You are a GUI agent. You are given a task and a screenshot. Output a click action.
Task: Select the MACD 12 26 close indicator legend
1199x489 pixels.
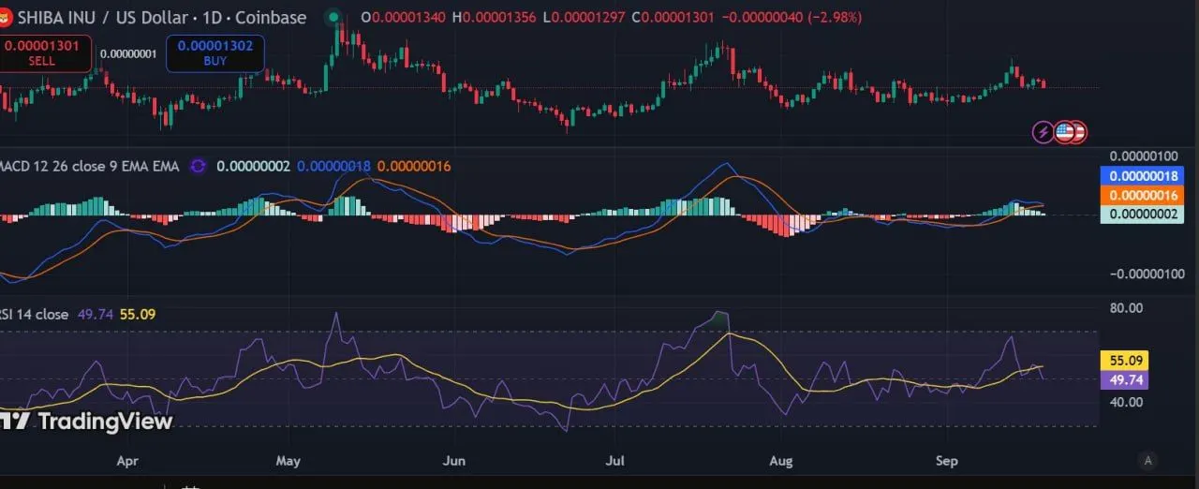[x=90, y=166]
